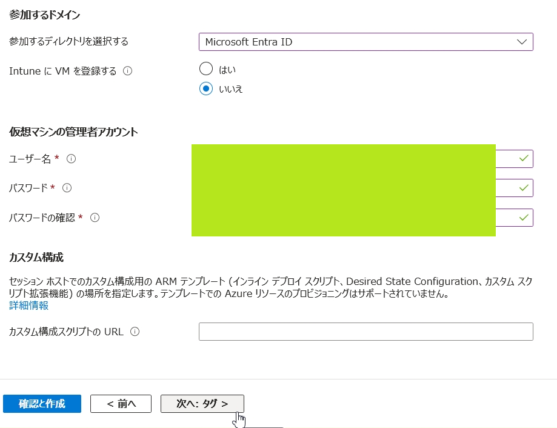Show info tooltip for Intune VM registration
557x428 pixels.
[x=127, y=71]
